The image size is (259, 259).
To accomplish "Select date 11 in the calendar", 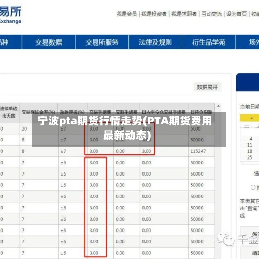I will [250, 145].
